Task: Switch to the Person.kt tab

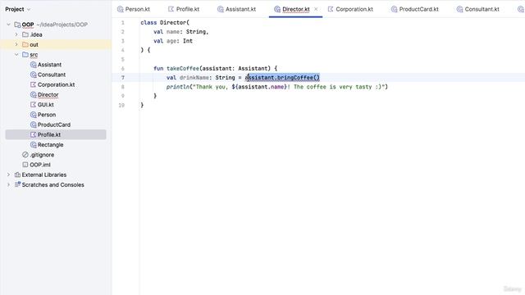Action: click(134, 9)
